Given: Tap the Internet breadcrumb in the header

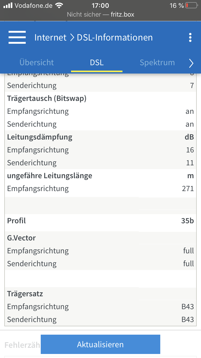Looking at the screenshot, I should pos(50,38).
